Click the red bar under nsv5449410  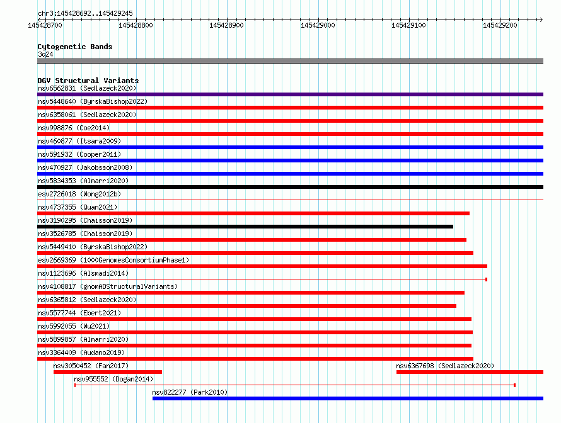255,253
